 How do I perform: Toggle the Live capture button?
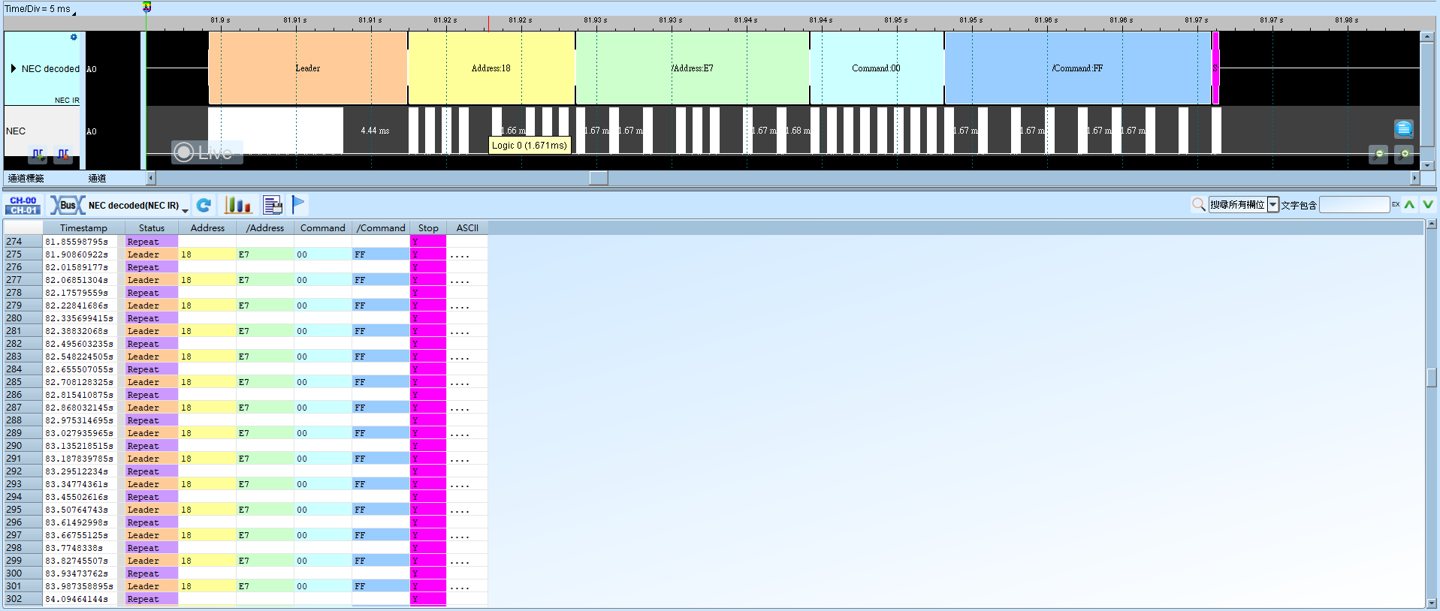click(207, 152)
